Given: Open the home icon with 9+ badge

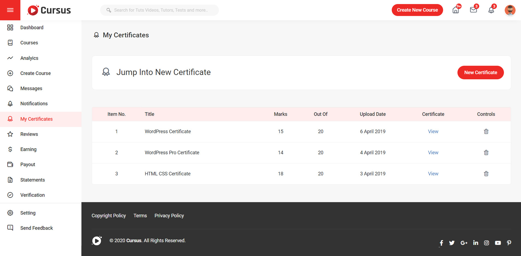Looking at the screenshot, I should tap(455, 10).
